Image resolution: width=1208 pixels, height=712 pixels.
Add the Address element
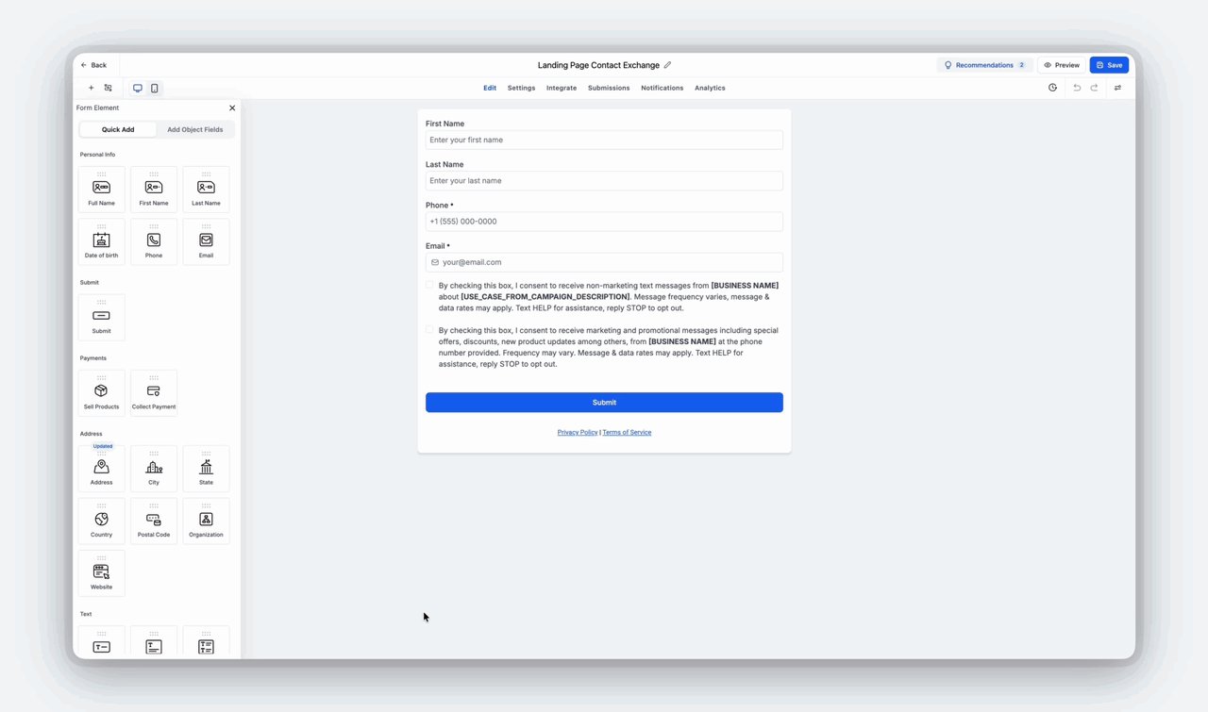(x=101, y=469)
